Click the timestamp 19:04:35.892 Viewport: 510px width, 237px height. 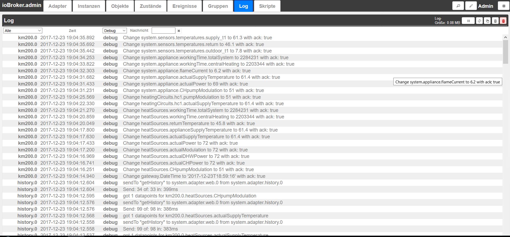point(67,38)
